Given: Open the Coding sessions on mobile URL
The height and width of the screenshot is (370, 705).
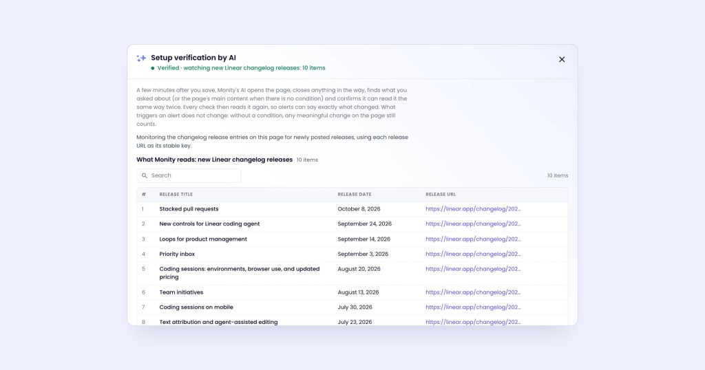Looking at the screenshot, I should [473, 307].
